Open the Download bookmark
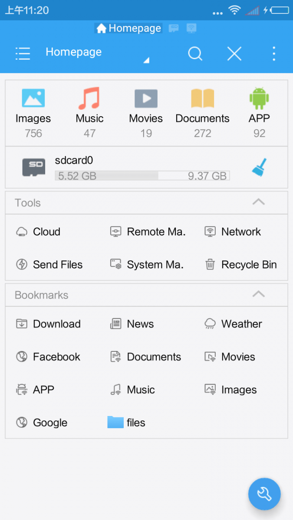Viewport: 293px width, 520px height. pyautogui.click(x=48, y=324)
